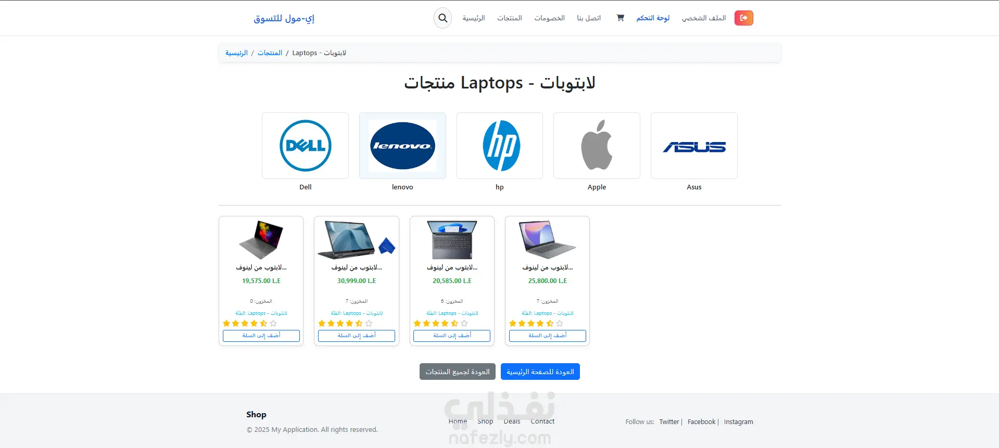
Task: Open Instagram footer link
Action: (738, 422)
